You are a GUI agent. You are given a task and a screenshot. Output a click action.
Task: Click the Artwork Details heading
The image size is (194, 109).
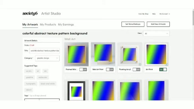[x=31, y=41]
